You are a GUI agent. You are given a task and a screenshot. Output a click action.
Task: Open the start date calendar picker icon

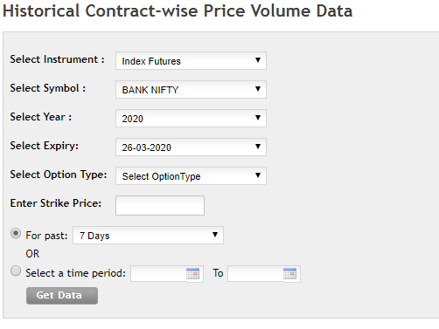[192, 273]
